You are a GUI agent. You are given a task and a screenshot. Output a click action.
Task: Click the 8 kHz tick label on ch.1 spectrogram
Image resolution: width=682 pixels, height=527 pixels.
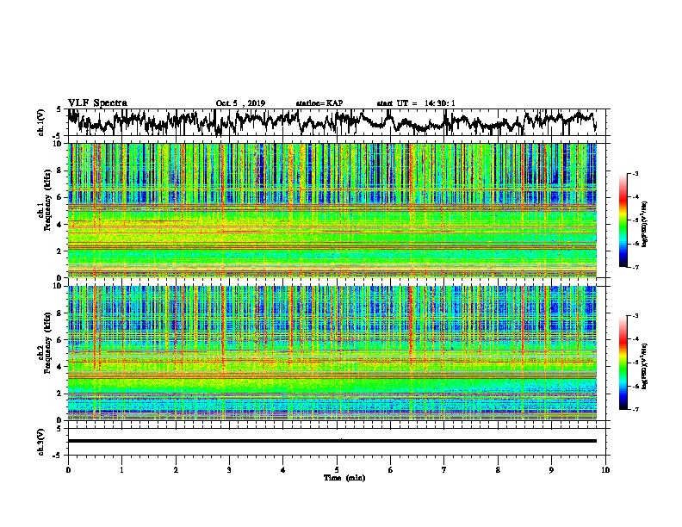coord(59,170)
